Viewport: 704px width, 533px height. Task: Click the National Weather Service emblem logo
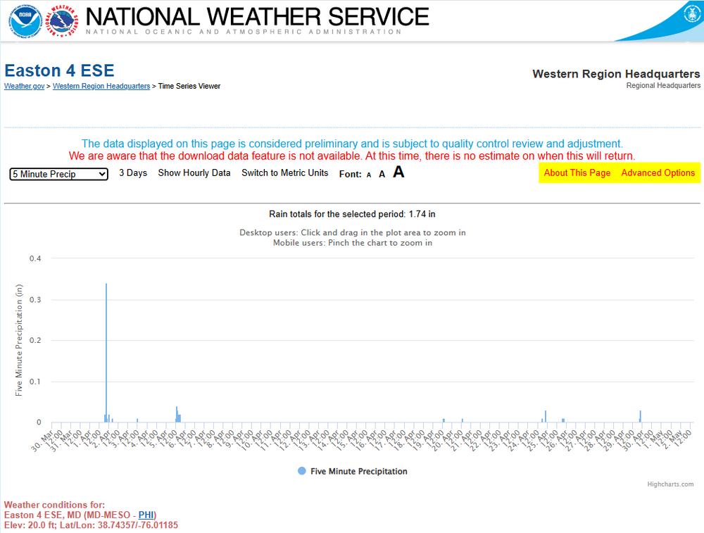click(x=62, y=20)
